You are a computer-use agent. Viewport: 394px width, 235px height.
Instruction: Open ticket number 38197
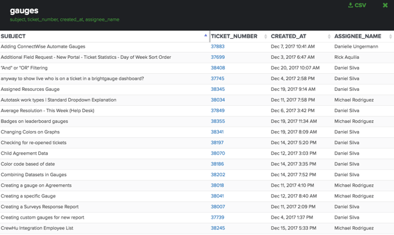click(217, 143)
